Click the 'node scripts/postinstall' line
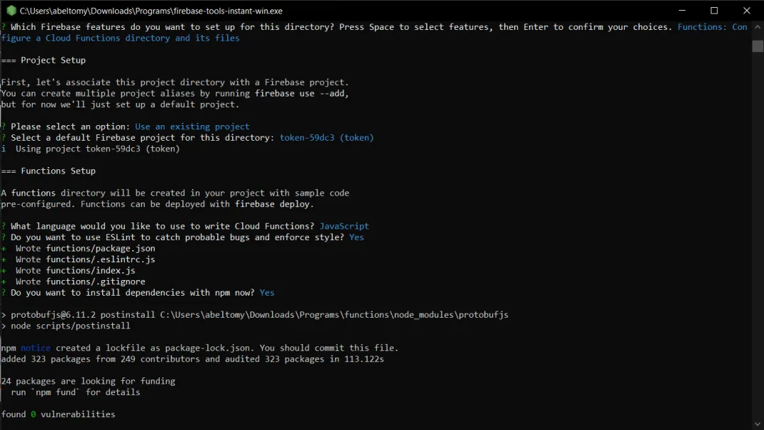The height and width of the screenshot is (430, 764). click(70, 326)
